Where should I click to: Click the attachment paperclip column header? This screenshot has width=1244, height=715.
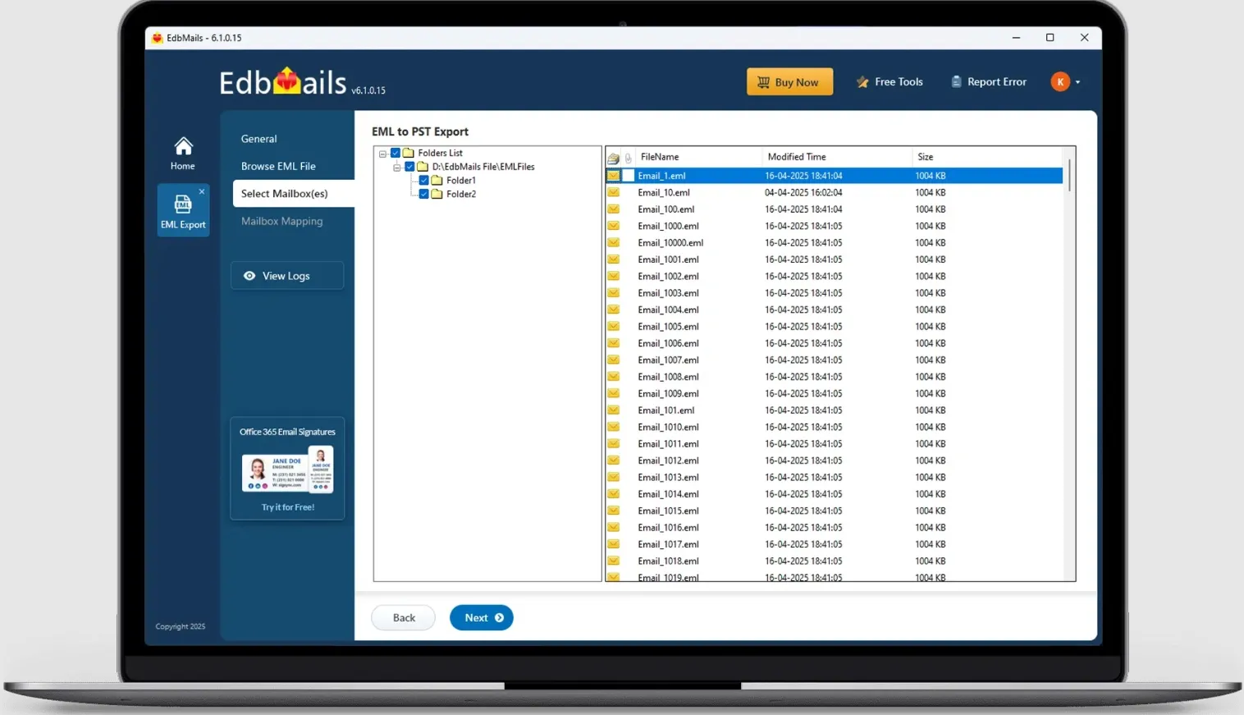(629, 158)
